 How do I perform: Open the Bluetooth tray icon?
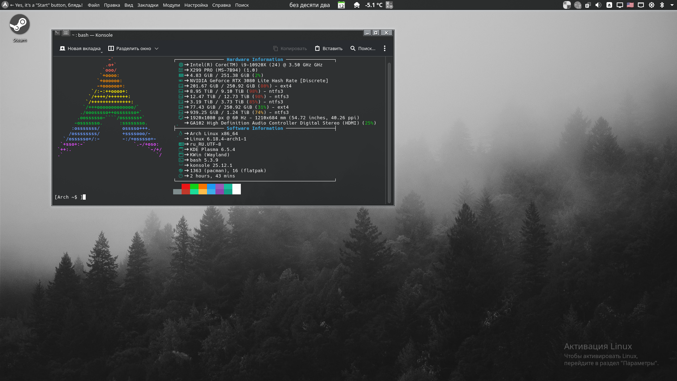click(x=662, y=5)
